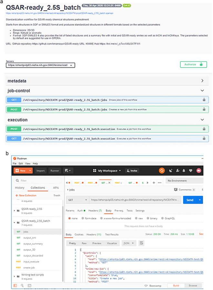Open the JSON format dropdown

click(129, 243)
